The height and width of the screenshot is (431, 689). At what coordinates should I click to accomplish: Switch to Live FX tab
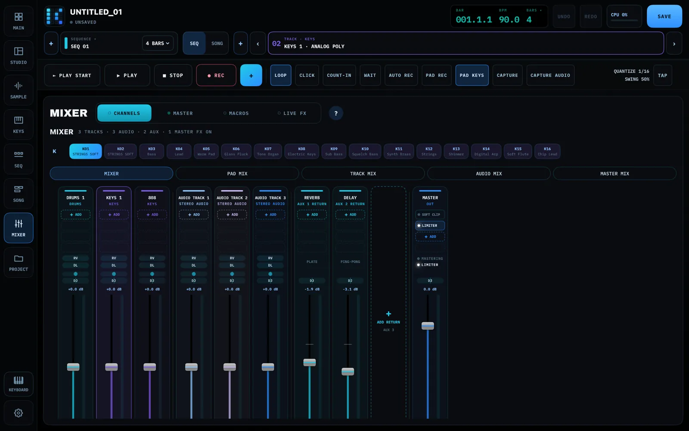[292, 113]
